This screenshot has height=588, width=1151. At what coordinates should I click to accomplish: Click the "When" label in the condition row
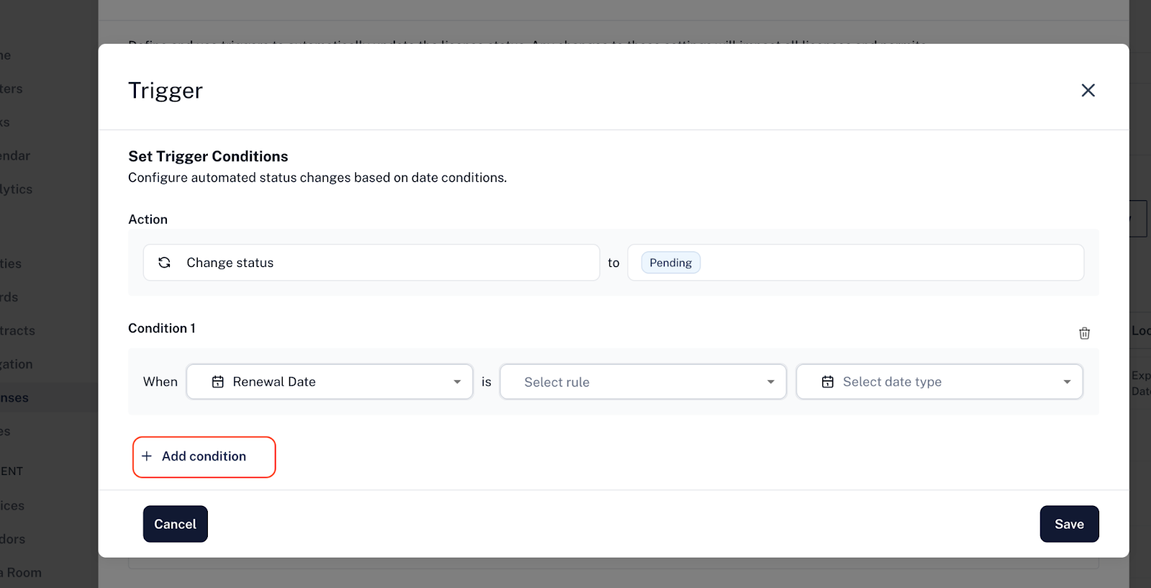pyautogui.click(x=160, y=381)
